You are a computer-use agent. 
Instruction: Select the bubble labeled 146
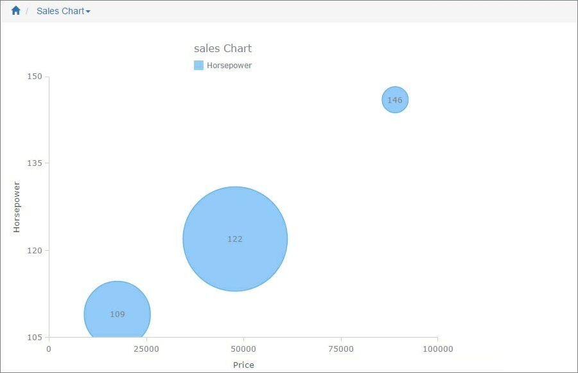(x=394, y=100)
